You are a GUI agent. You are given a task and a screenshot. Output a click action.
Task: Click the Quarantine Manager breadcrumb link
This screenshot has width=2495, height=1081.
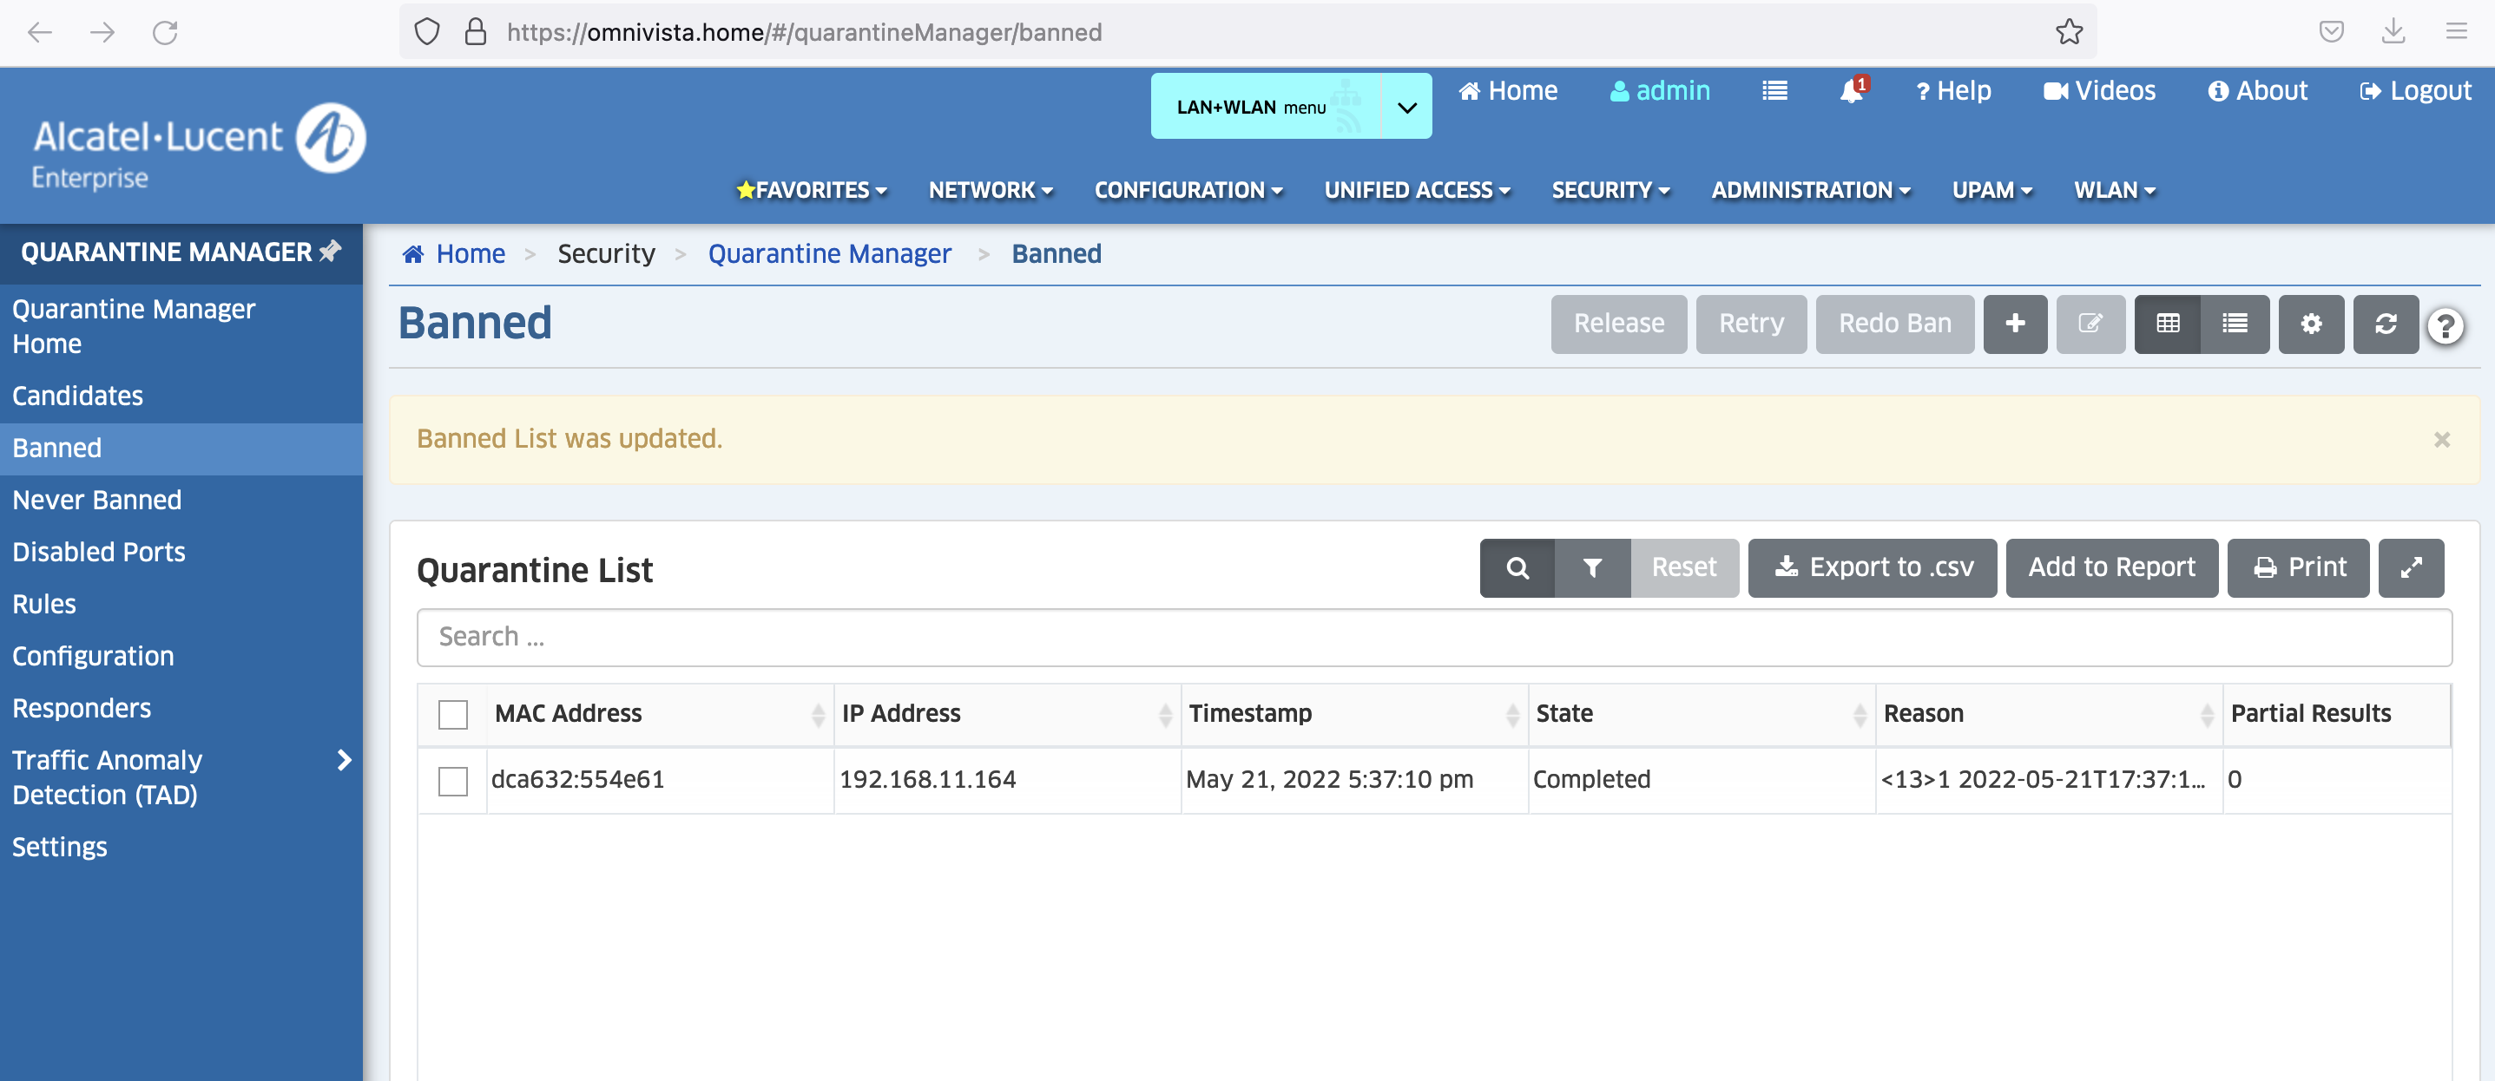click(x=829, y=253)
